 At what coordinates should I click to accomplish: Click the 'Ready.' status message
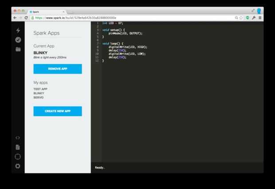[x=100, y=168]
